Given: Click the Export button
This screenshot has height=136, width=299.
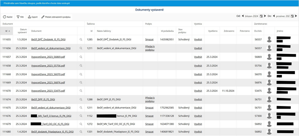Looking at the screenshot, I should [33, 17].
